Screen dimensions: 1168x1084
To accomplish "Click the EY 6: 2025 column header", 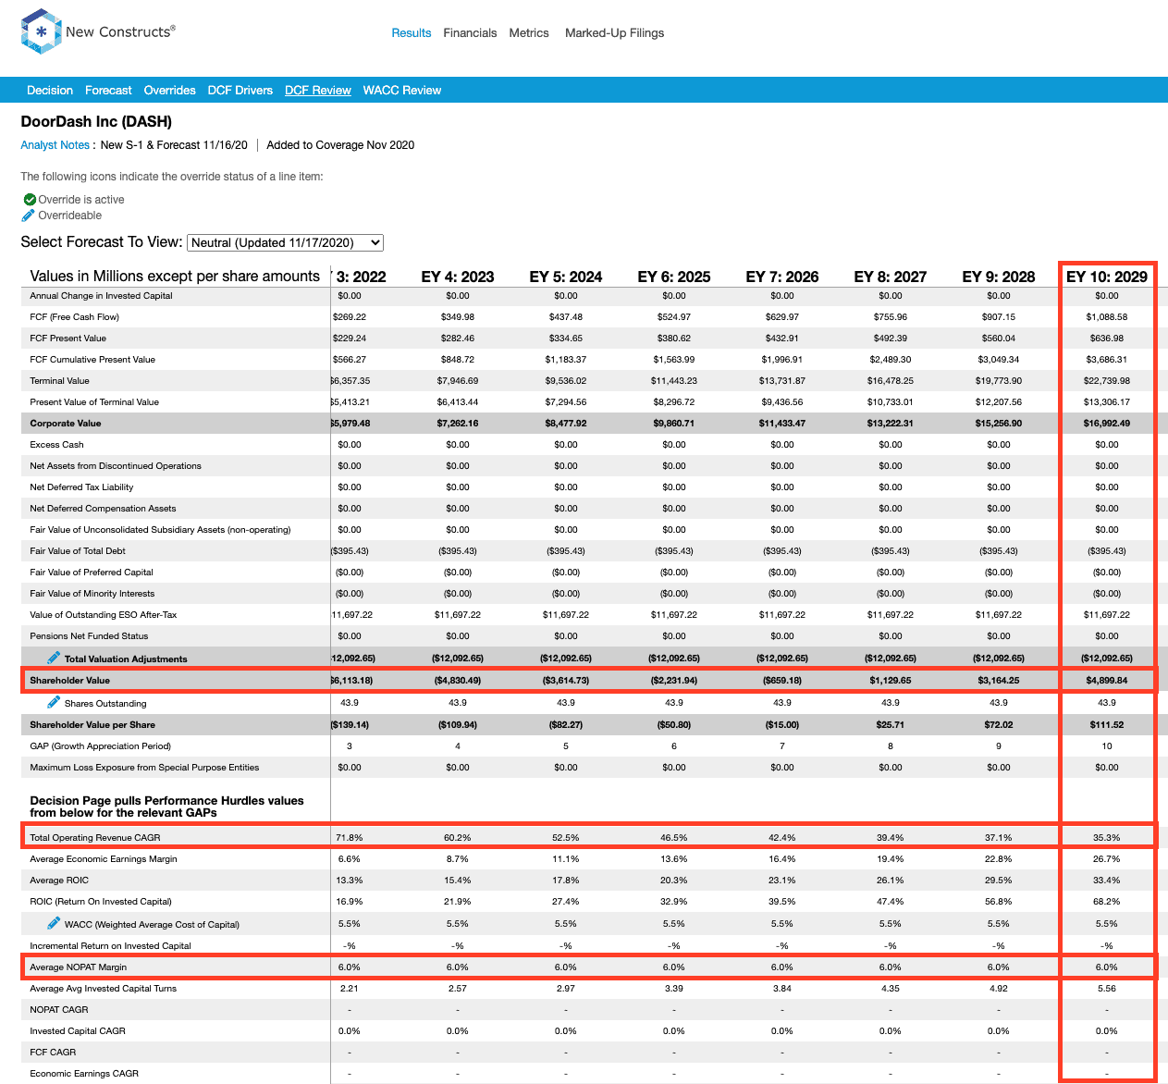I will coord(674,277).
